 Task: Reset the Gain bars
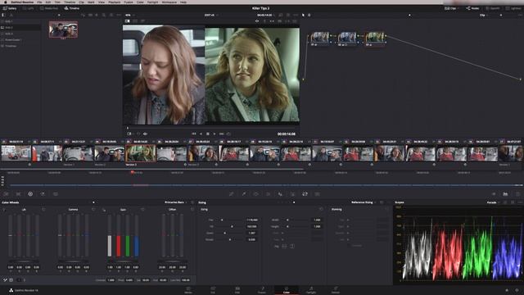click(x=142, y=210)
